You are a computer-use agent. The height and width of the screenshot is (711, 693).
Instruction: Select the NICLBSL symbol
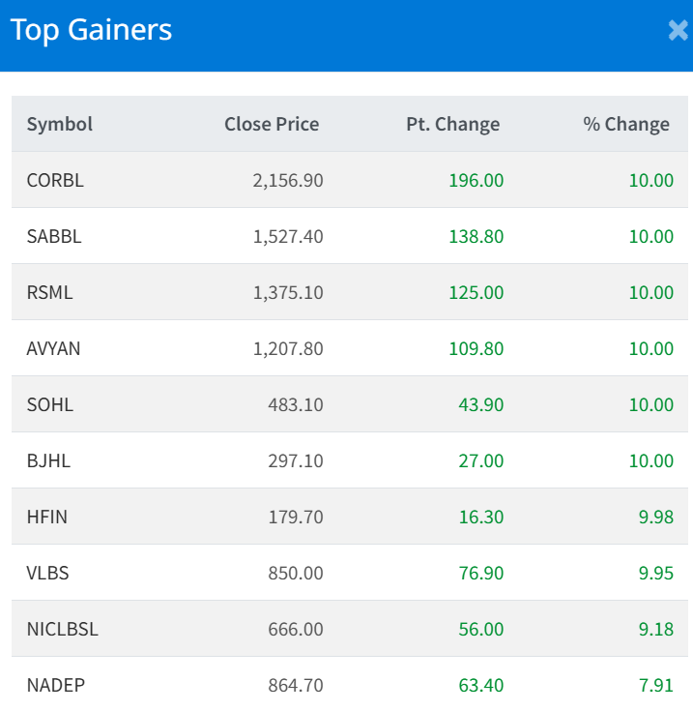[x=63, y=629]
